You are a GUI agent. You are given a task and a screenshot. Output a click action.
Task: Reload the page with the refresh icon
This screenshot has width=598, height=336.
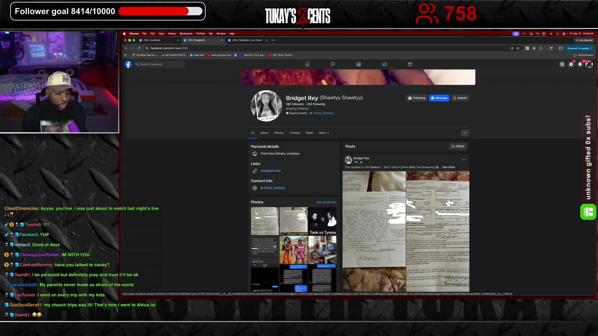pyautogui.click(x=139, y=48)
